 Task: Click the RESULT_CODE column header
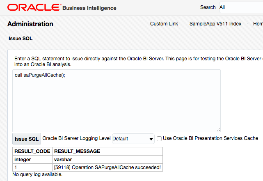coord(32,151)
